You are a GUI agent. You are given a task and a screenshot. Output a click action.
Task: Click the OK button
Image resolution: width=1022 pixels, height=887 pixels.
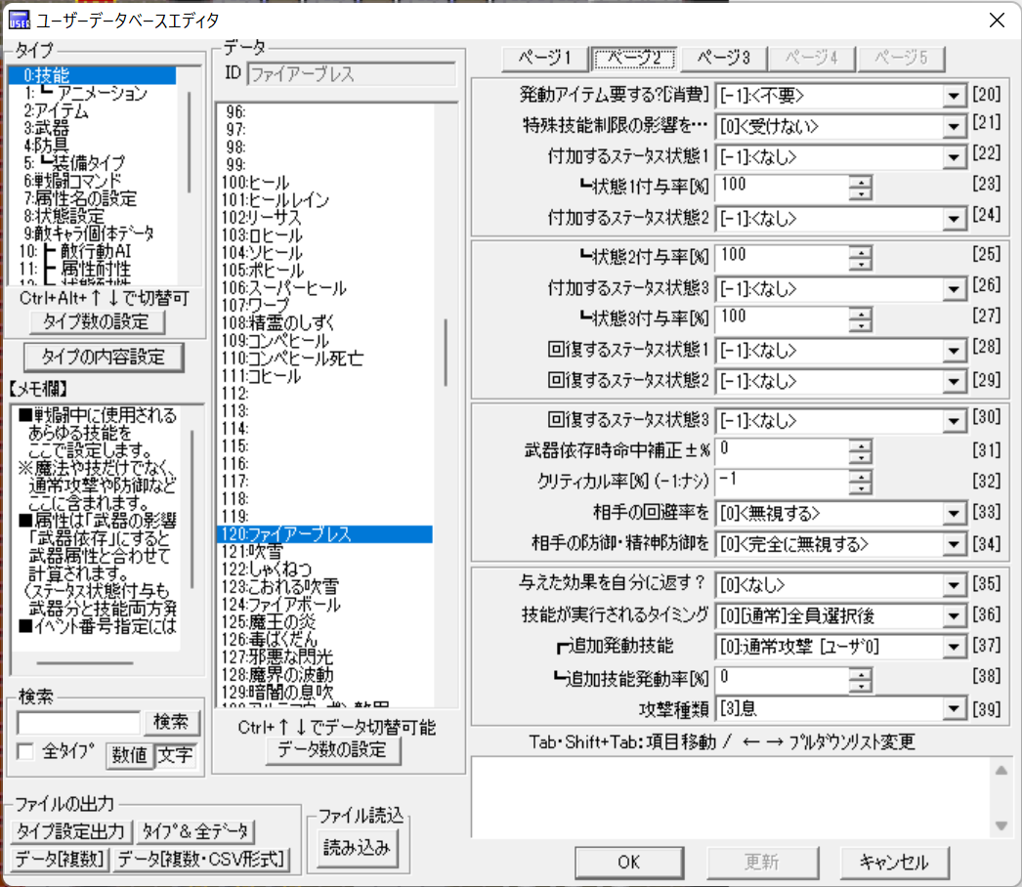[x=629, y=863]
